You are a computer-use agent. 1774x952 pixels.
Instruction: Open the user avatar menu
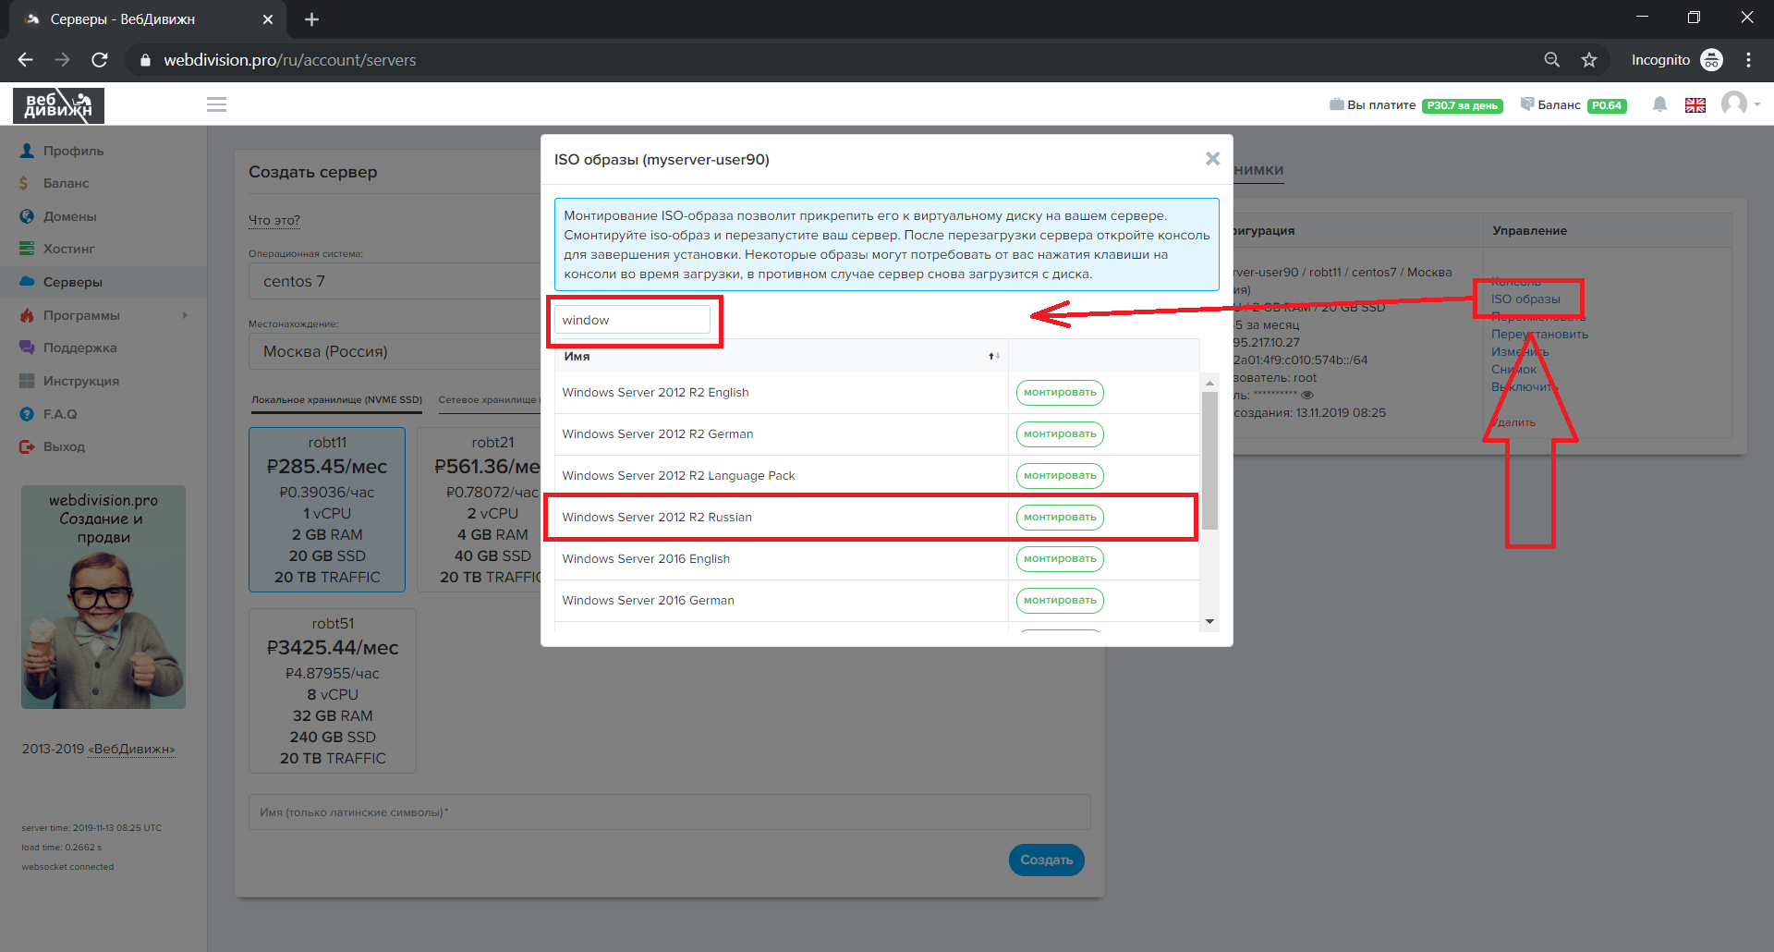(x=1734, y=104)
